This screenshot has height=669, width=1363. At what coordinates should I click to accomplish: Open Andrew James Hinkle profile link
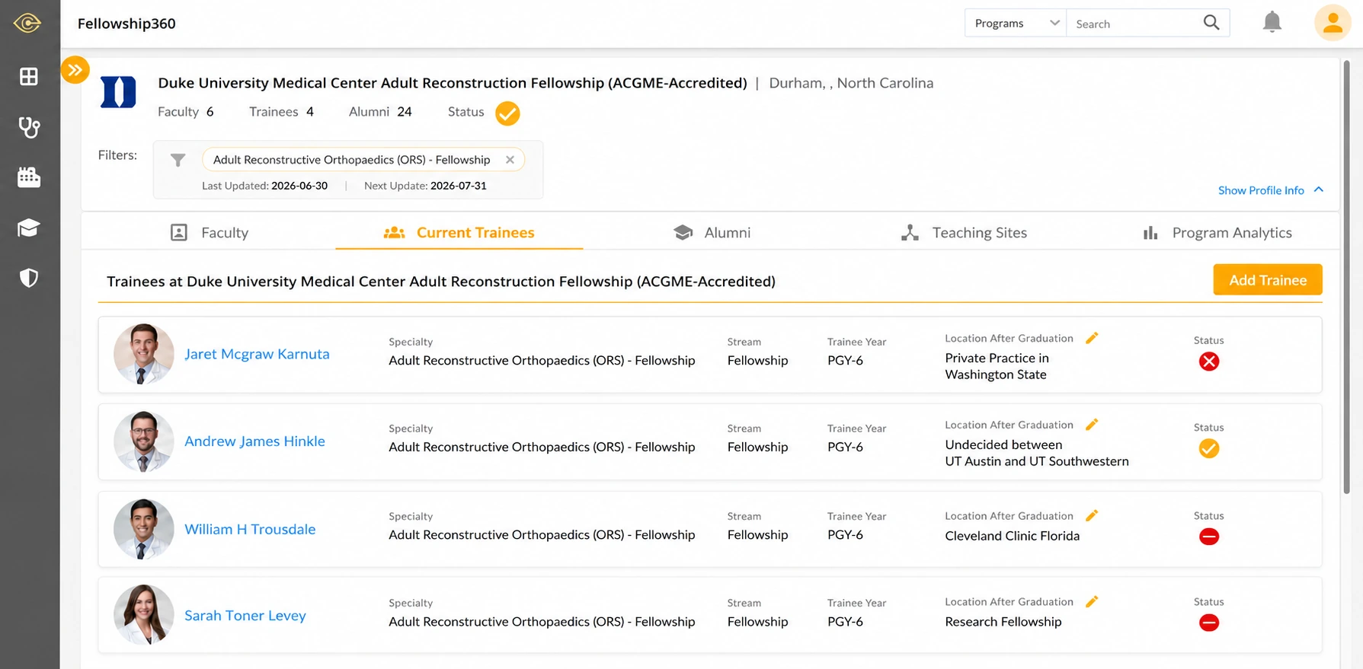click(254, 441)
